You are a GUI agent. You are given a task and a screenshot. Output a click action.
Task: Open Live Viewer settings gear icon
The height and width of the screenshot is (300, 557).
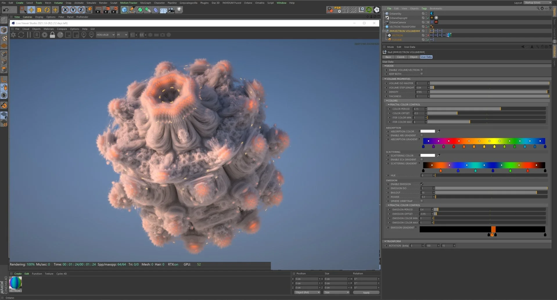pyautogui.click(x=44, y=35)
